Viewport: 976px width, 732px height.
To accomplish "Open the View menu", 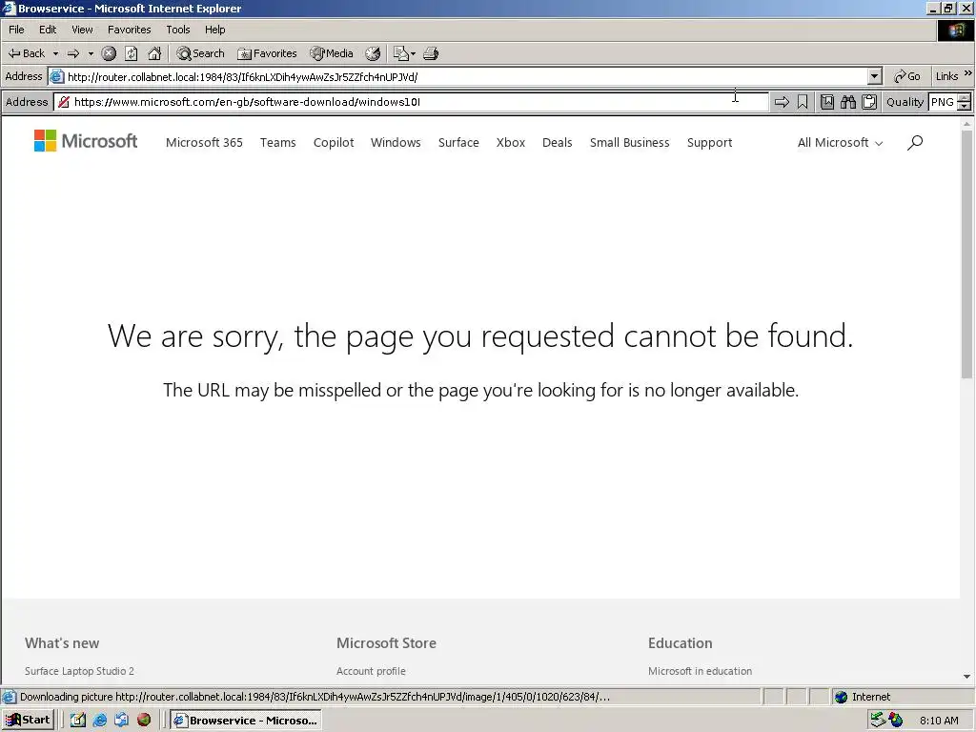I will [82, 30].
